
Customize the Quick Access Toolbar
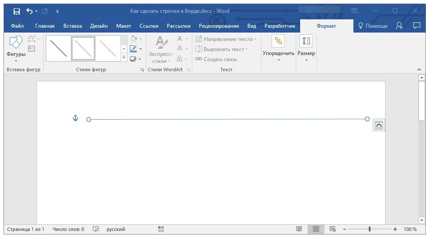click(x=57, y=11)
